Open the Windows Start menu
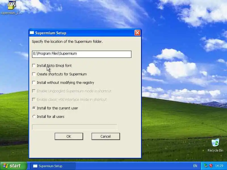Viewport: 227px width, 170px height. pyautogui.click(x=14, y=166)
